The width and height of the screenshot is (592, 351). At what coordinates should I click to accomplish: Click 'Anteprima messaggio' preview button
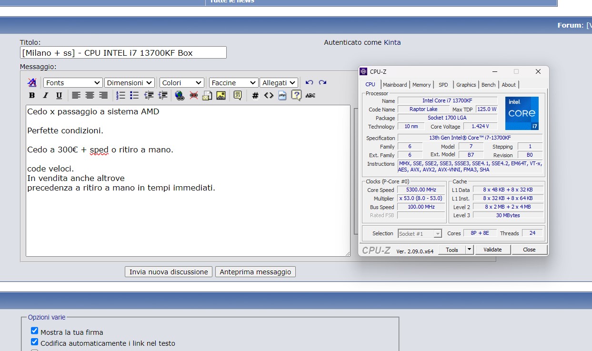tap(255, 272)
